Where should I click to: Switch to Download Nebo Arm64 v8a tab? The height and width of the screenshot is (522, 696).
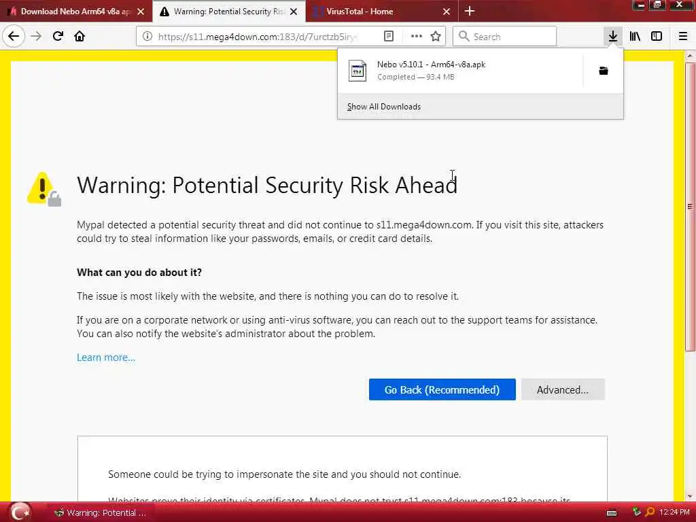pyautogui.click(x=76, y=12)
